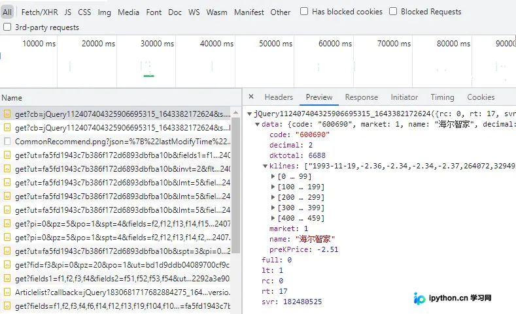Expand klines range [300 … 399]
Screen dimensions: 516x314
(273, 208)
